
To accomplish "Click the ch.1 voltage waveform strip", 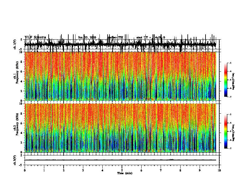I will click(x=120, y=45).
